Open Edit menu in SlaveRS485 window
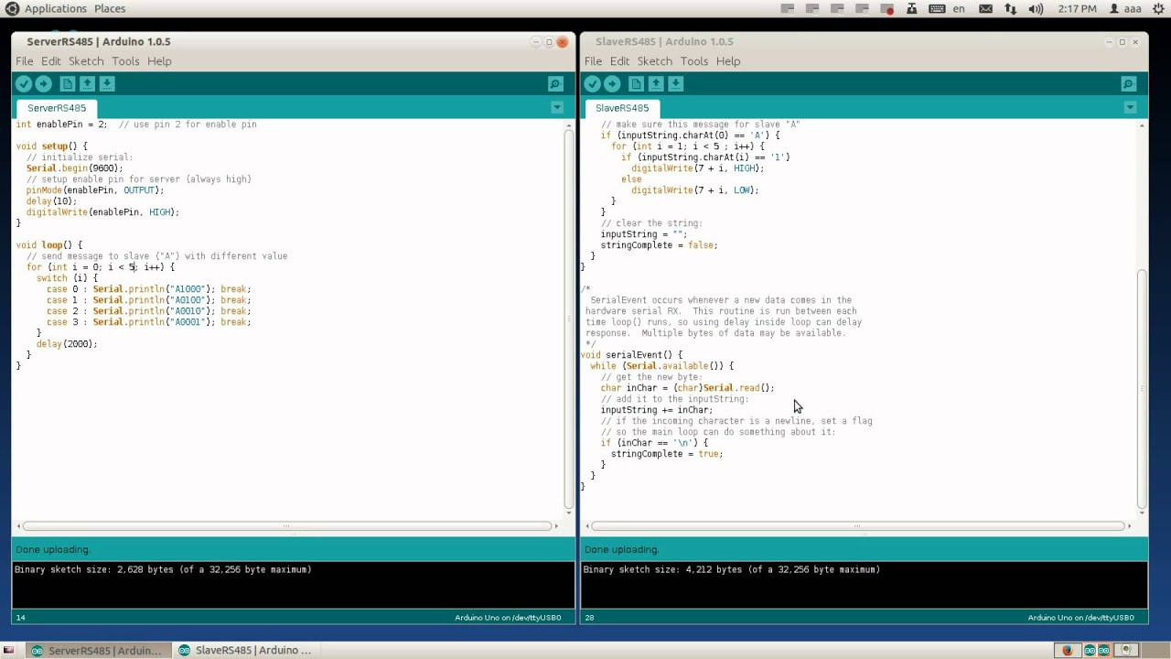The image size is (1171, 659). point(620,61)
